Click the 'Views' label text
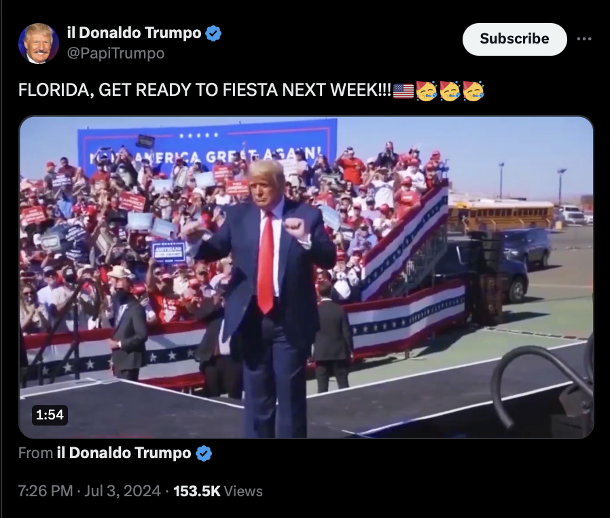610x518 pixels. point(243,491)
